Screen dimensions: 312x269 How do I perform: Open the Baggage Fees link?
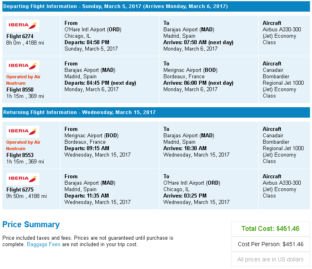coord(43,244)
